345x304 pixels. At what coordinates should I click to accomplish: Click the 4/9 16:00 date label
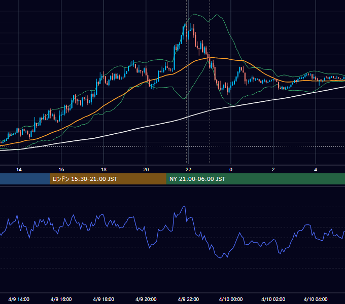[x=61, y=299]
